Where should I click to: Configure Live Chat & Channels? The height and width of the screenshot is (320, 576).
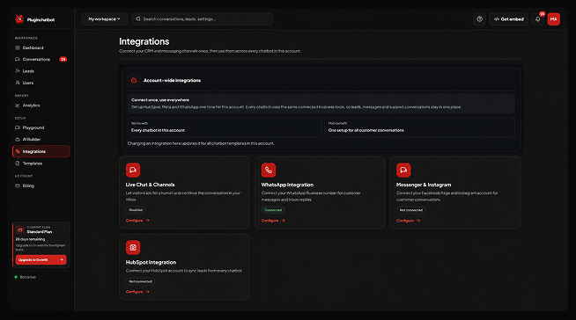tap(137, 221)
